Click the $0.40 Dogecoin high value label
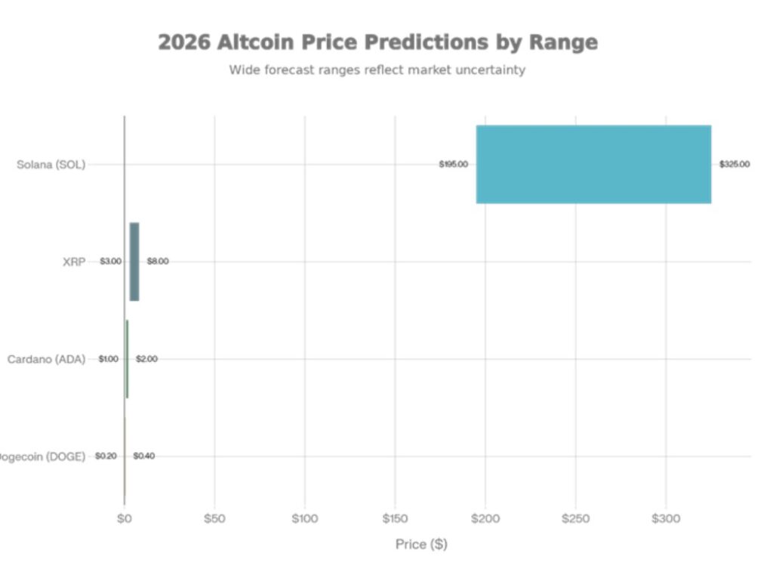The image size is (773, 569). tap(144, 456)
